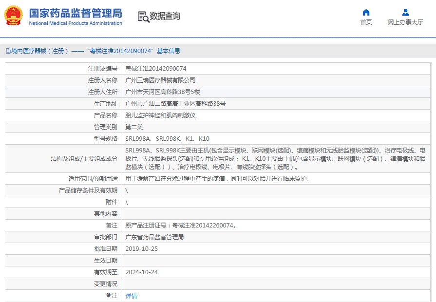Select the 第二类 category value

click(134, 127)
